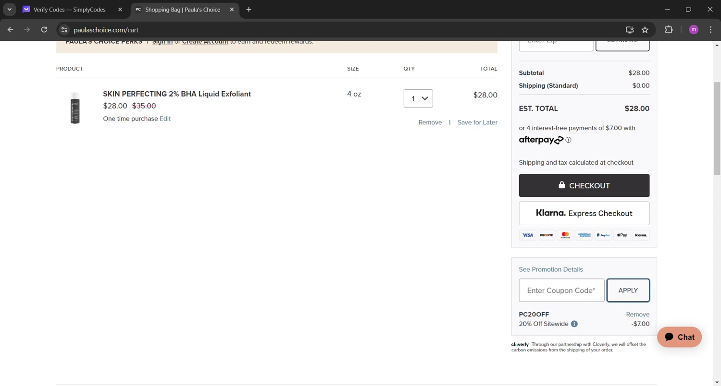This screenshot has width=721, height=386.
Task: Open the quantity dropdown for BHA Liquid Exfoliant
Action: point(418,98)
